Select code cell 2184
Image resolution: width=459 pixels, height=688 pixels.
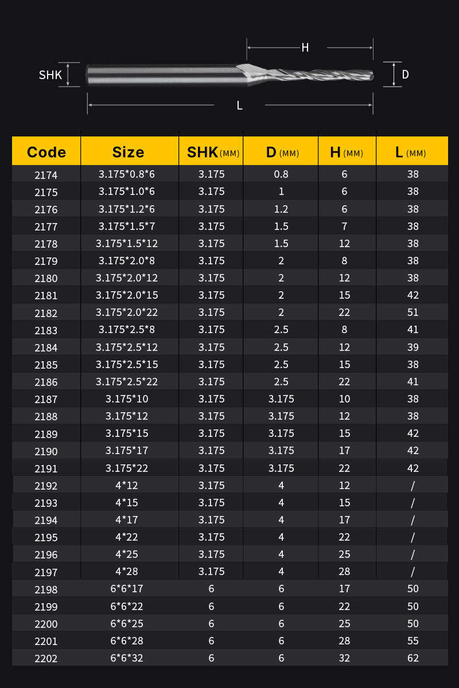(46, 347)
